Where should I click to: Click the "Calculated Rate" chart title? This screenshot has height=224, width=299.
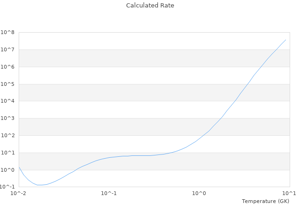pyautogui.click(x=150, y=6)
